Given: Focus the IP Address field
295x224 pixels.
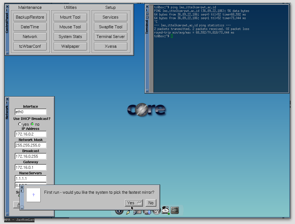Looking at the screenshot, I should [31, 134].
